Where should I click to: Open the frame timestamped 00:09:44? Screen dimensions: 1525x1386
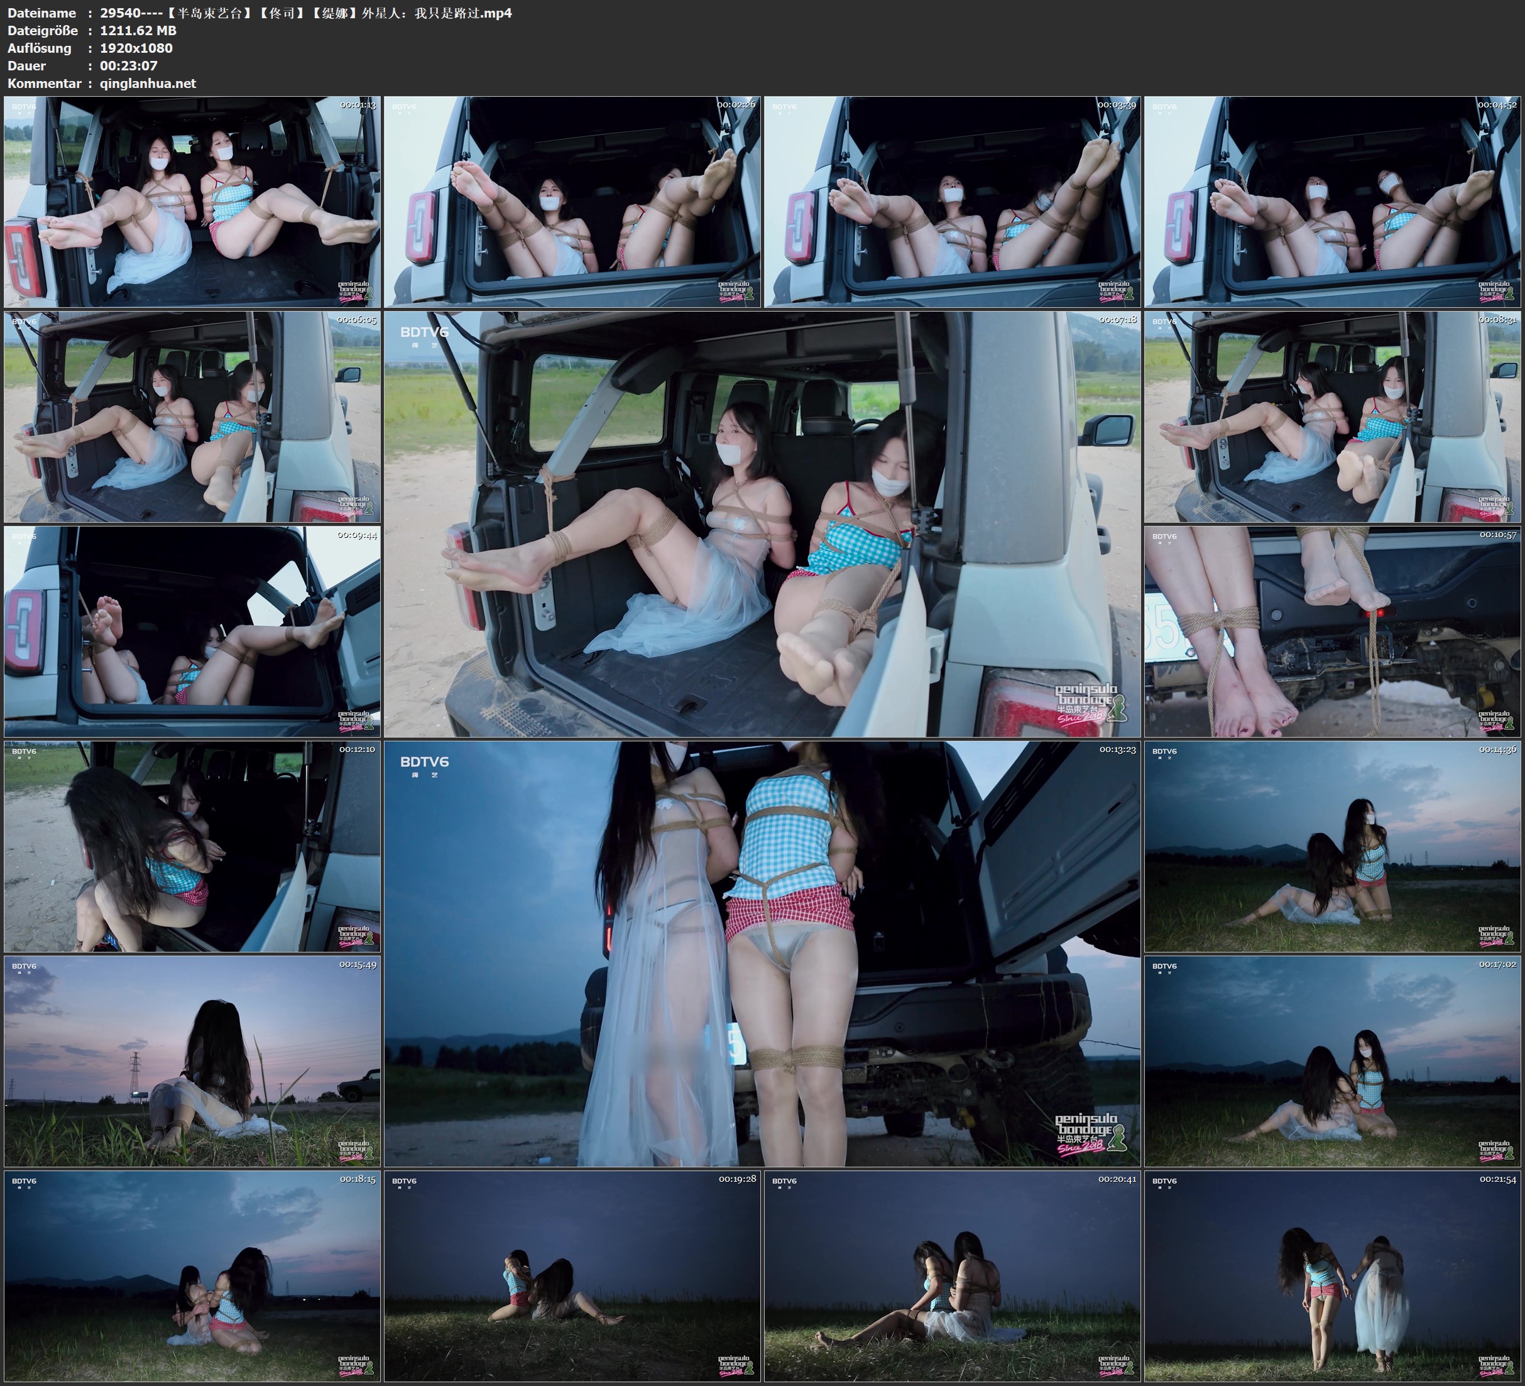pyautogui.click(x=192, y=631)
